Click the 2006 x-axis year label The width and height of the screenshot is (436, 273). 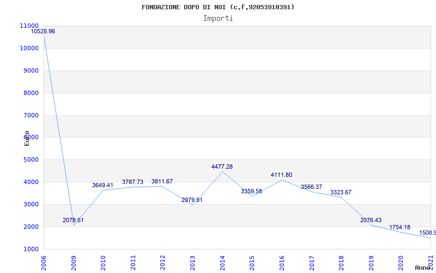click(44, 263)
